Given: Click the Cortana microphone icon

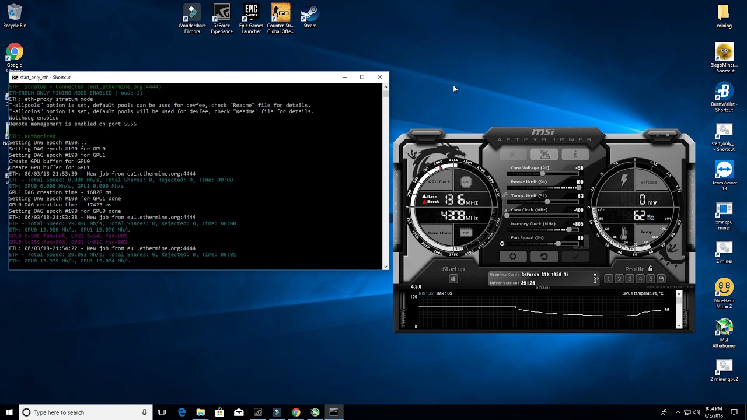Looking at the screenshot, I should [144, 412].
